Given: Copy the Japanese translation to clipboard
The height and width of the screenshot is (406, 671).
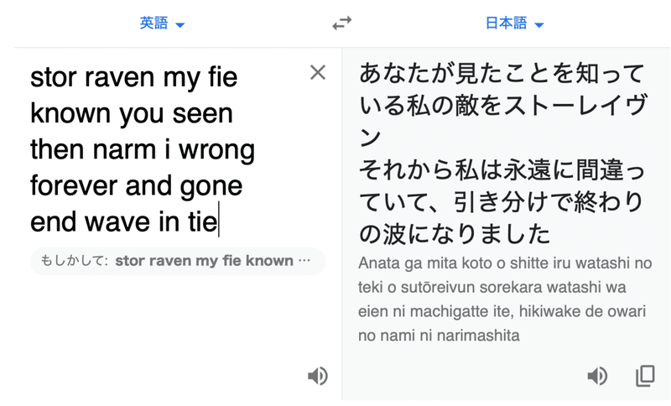Looking at the screenshot, I should (x=645, y=376).
